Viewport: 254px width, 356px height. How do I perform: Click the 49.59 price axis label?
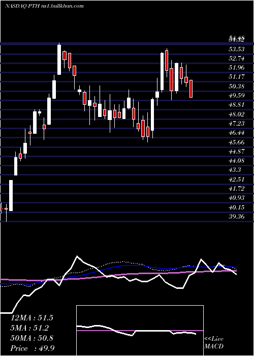[237, 96]
